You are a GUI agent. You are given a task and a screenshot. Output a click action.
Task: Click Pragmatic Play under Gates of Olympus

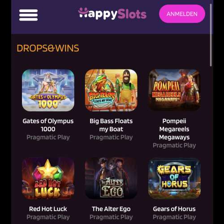(x=48, y=137)
